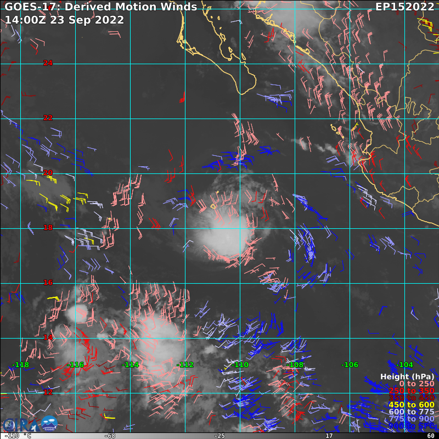Click the longitude label '-114'
Viewport: 439px width, 439px height.
click(130, 365)
